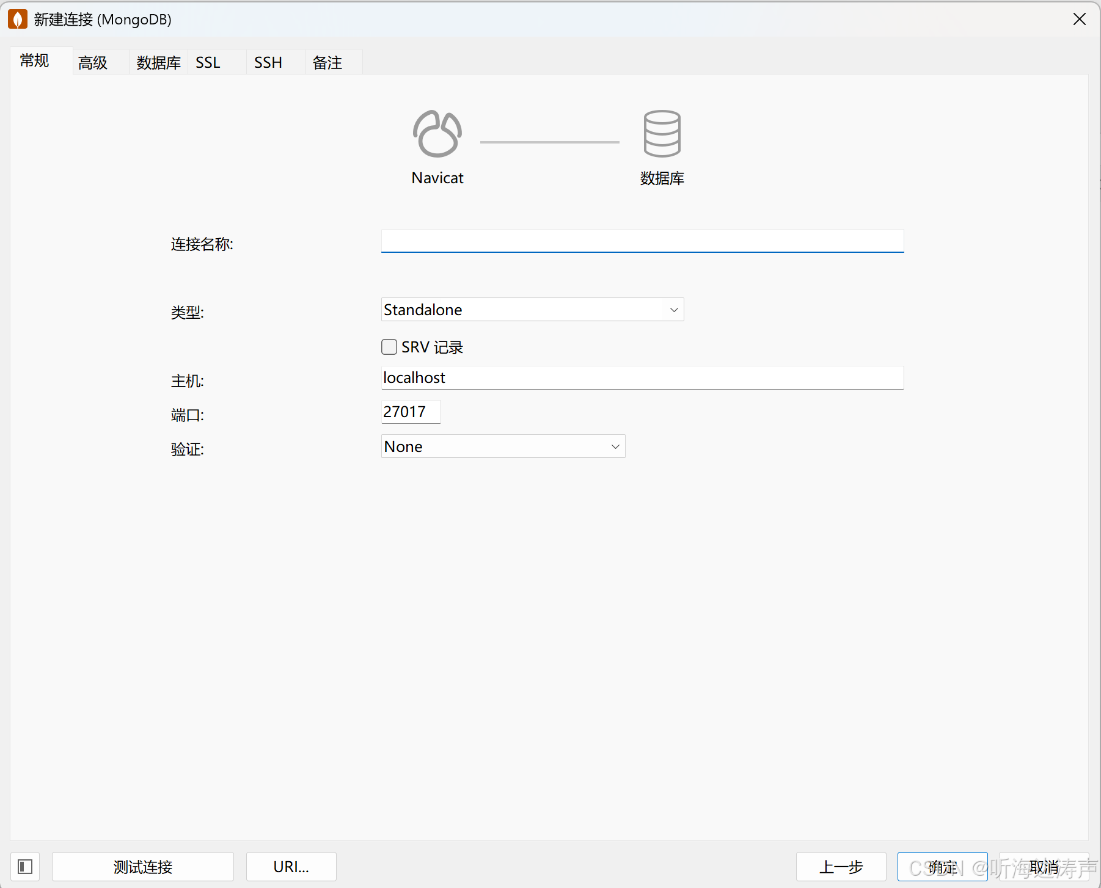Switch to the SSH tab

(x=268, y=62)
